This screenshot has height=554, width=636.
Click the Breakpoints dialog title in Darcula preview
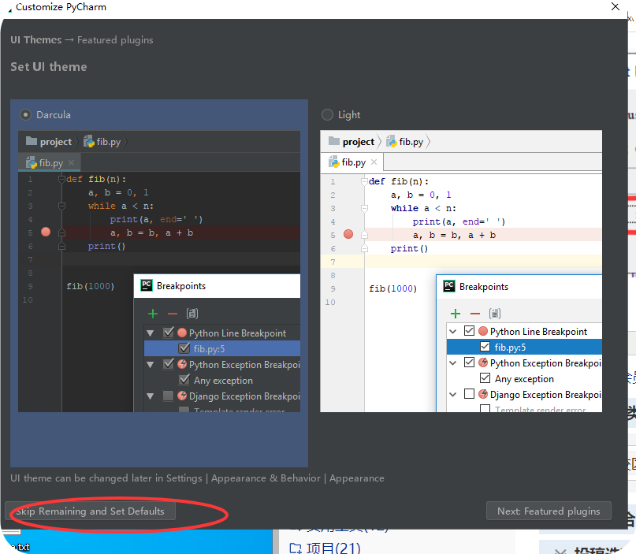tap(181, 286)
